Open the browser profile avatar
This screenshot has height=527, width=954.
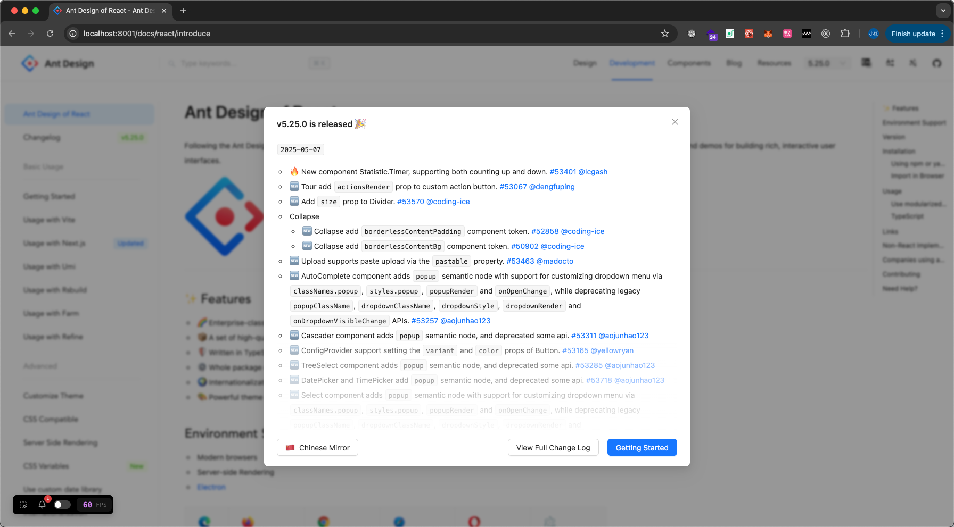(874, 34)
